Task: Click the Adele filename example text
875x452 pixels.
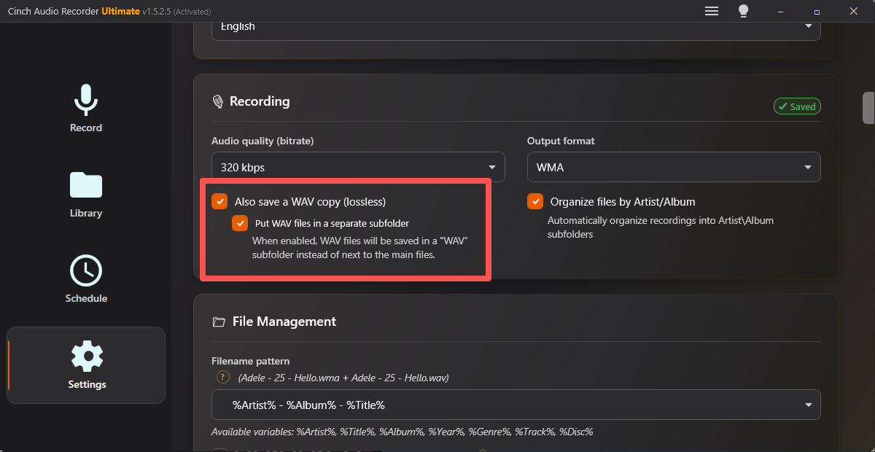Action: 343,378
